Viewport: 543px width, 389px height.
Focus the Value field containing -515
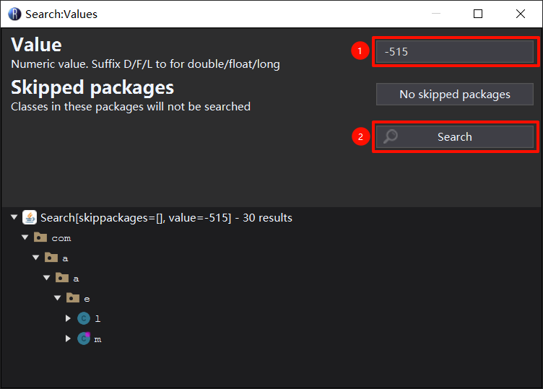454,52
